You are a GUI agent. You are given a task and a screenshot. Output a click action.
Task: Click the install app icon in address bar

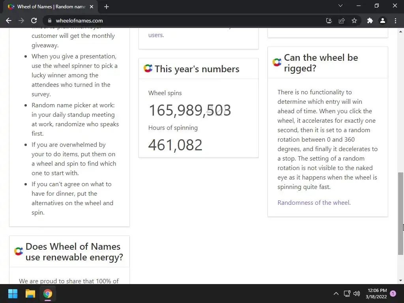(x=329, y=21)
